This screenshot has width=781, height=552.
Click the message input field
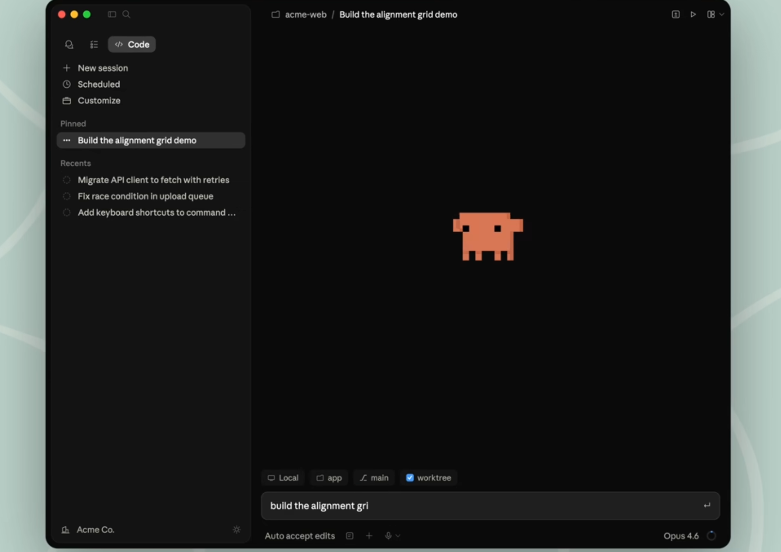click(487, 505)
